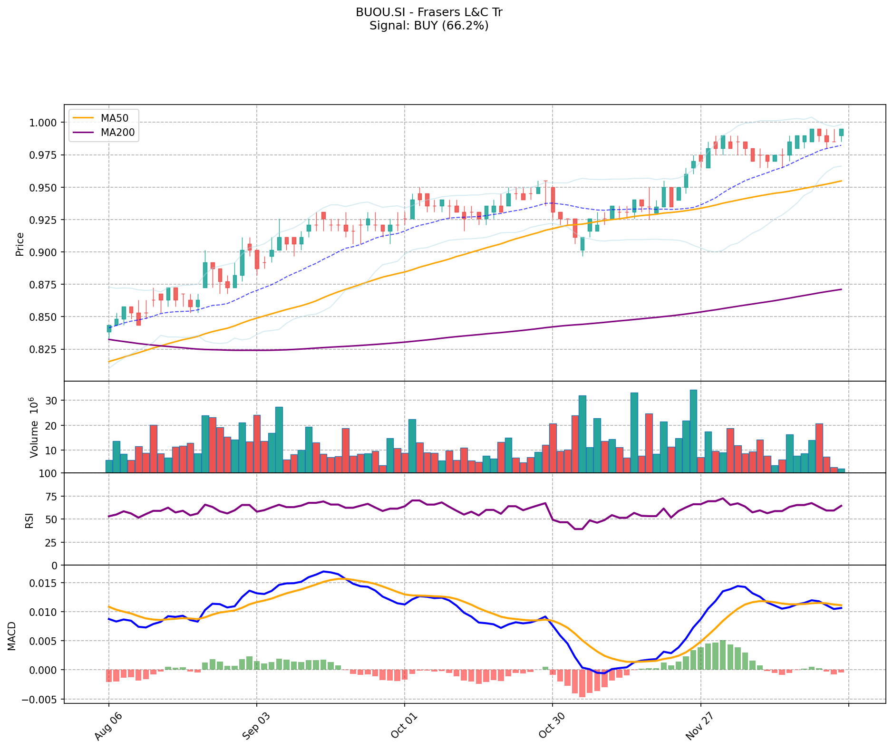893x749 pixels.
Task: Click the MA50 orange legend line swatch
Action: (x=85, y=117)
